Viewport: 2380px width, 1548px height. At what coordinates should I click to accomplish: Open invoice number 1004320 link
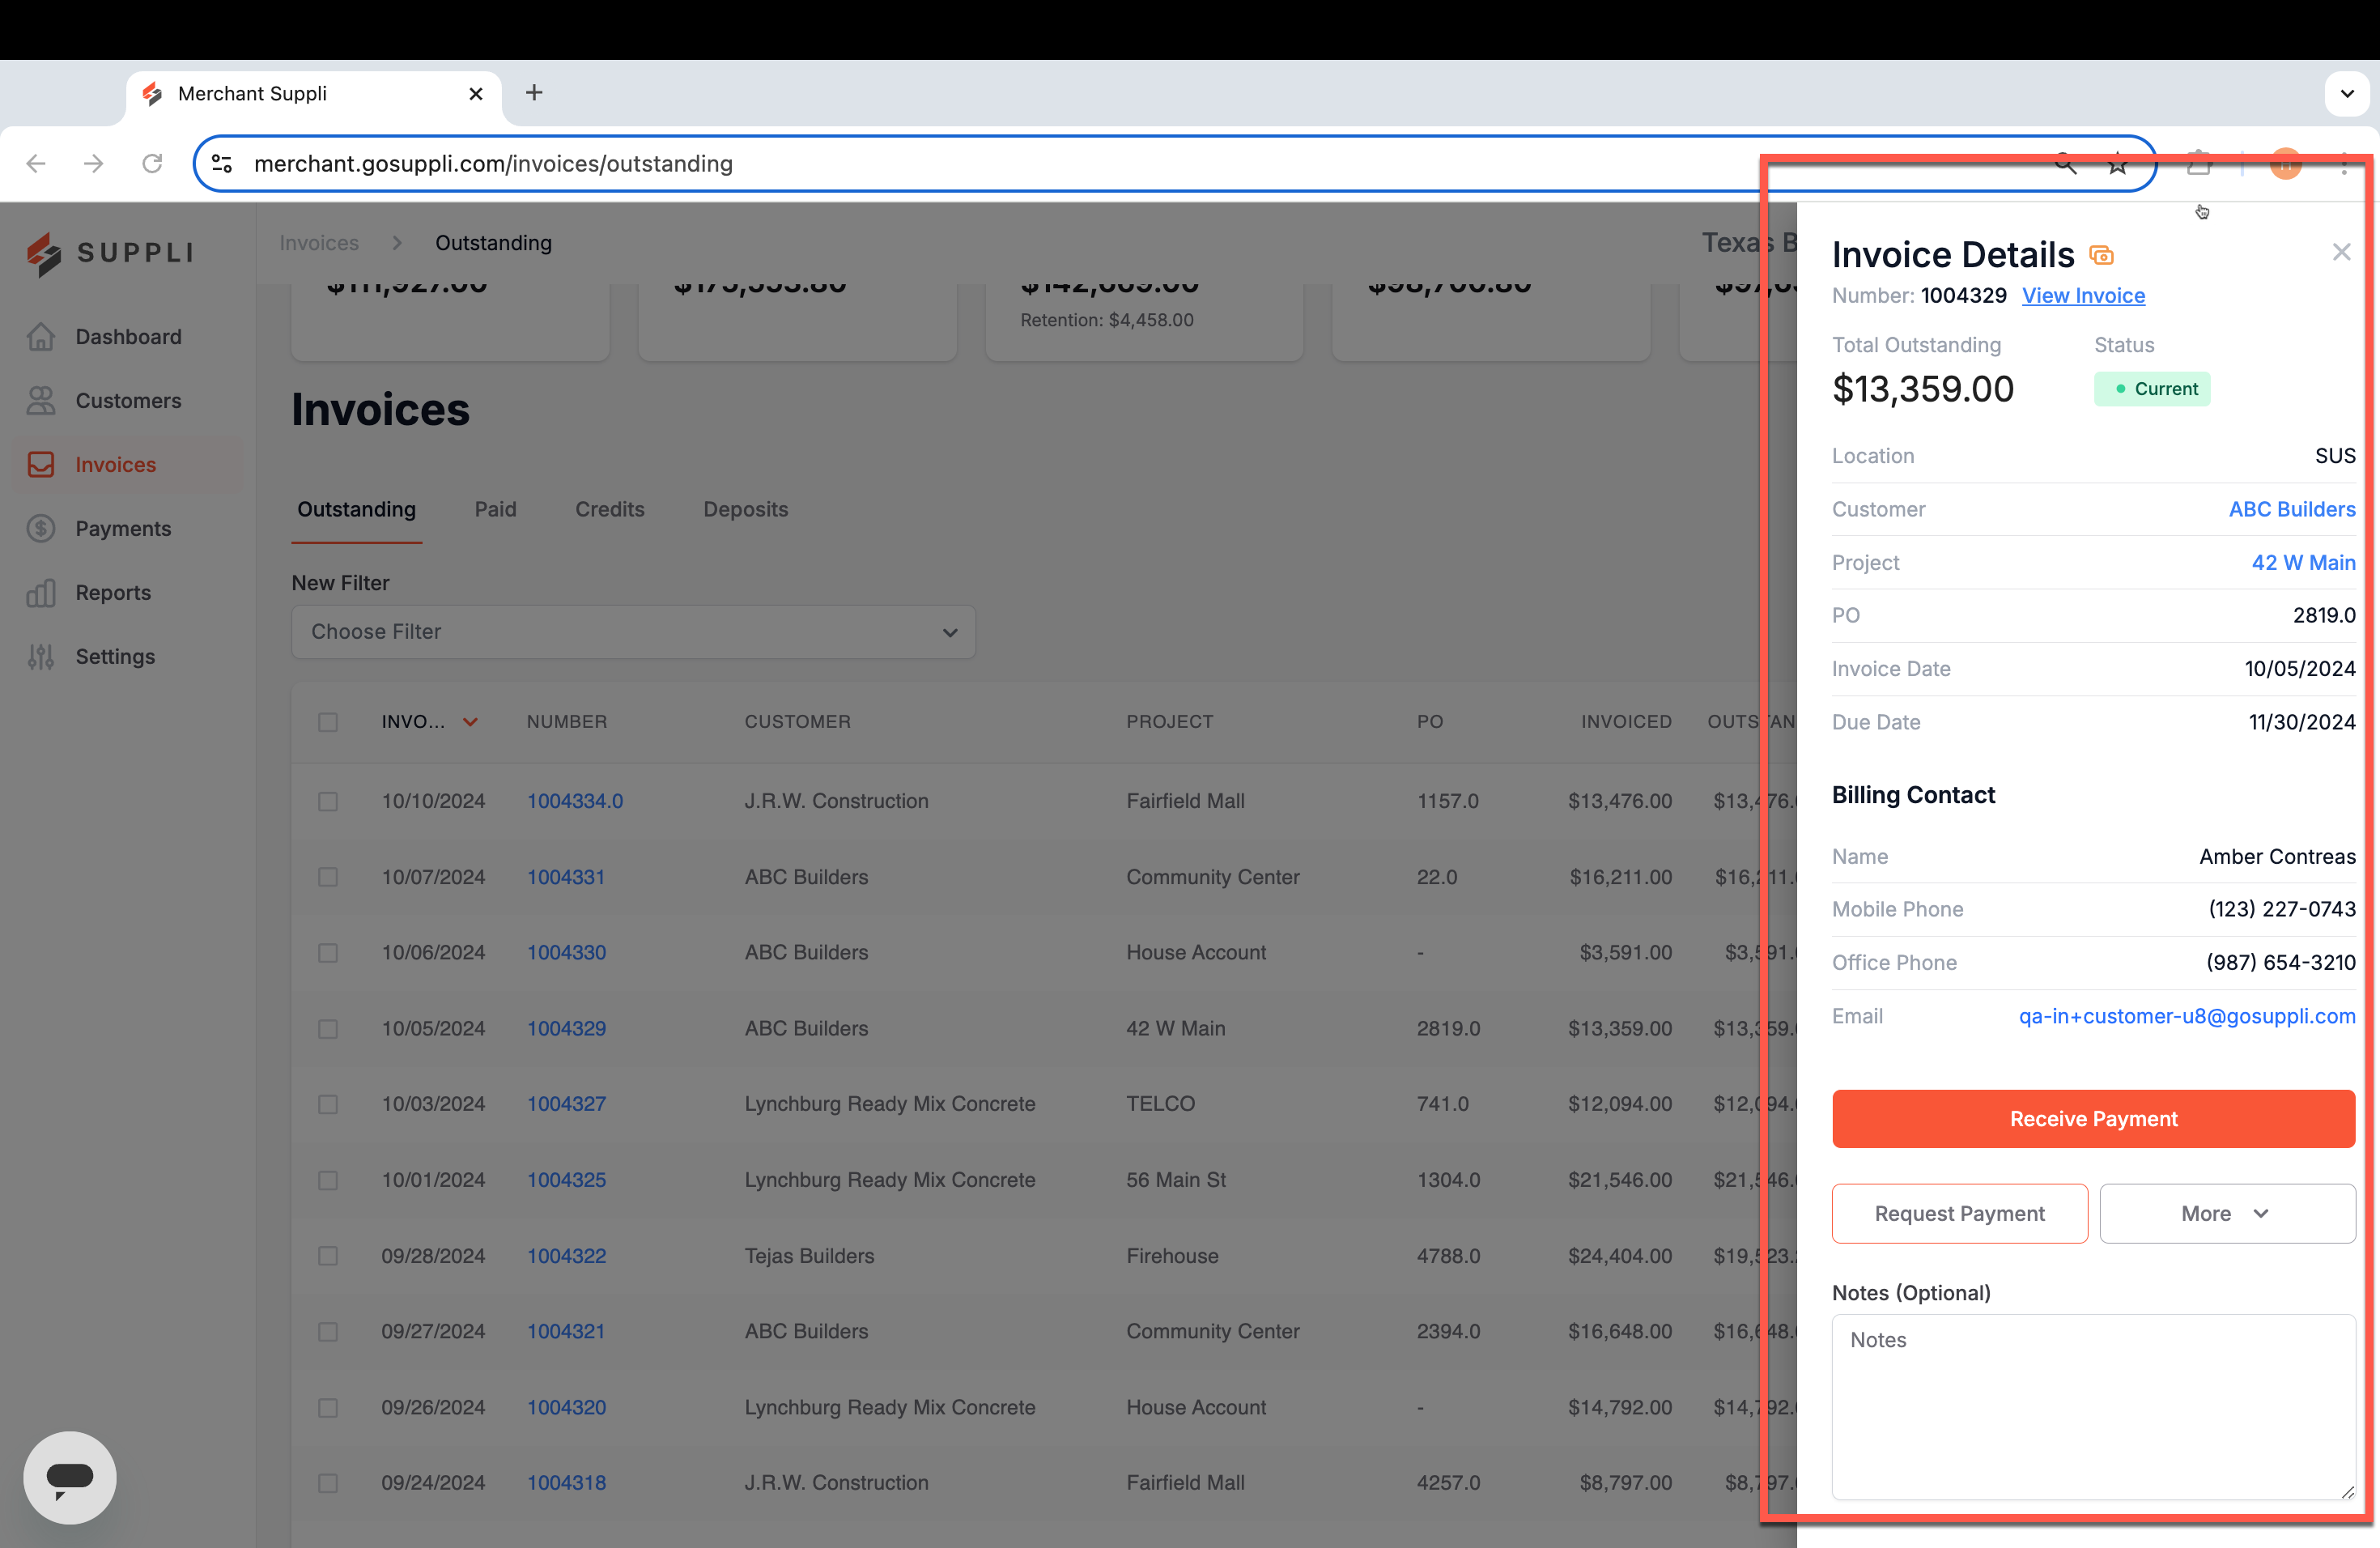(566, 1407)
